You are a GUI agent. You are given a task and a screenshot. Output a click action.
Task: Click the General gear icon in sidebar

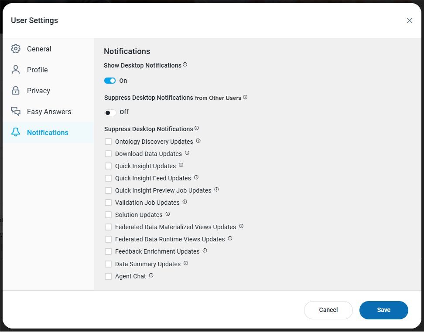pos(16,49)
